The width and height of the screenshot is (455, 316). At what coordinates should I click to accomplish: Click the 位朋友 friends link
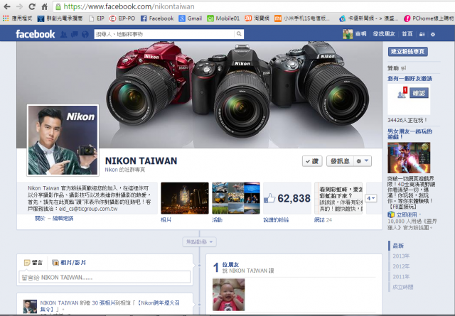(230, 264)
